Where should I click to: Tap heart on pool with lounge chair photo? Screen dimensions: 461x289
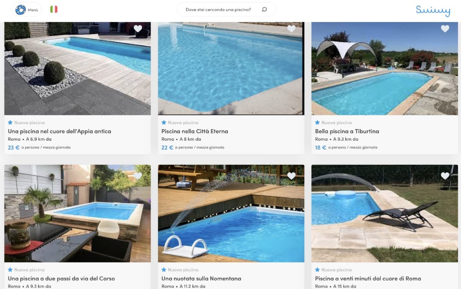pos(445,176)
